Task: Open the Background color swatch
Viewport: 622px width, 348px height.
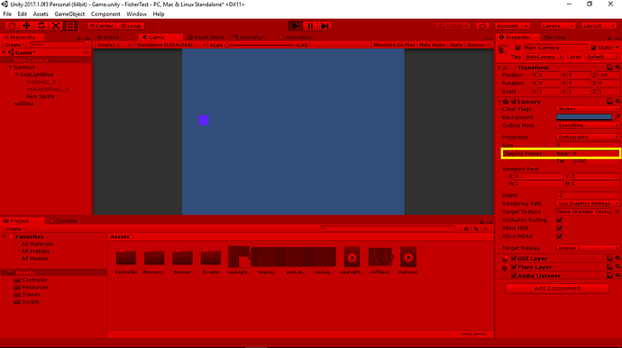Action: click(583, 117)
